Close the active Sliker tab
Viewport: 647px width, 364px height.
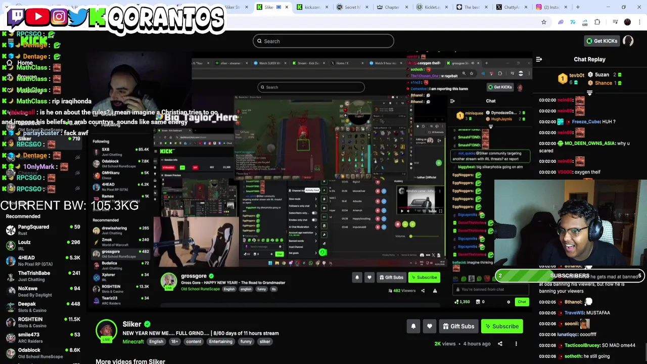(x=287, y=7)
